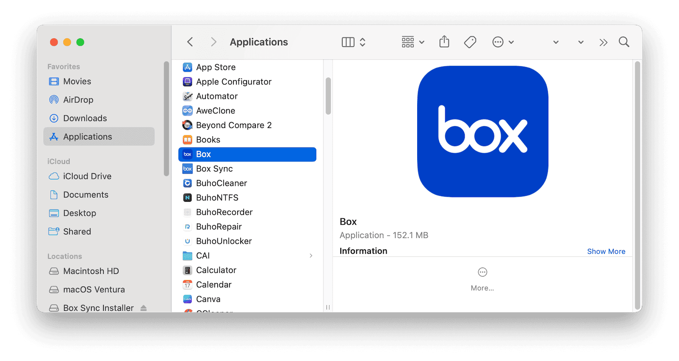Expand the hidden toolbar items double-chevron
Viewport: 679px width, 361px height.
[x=603, y=42]
